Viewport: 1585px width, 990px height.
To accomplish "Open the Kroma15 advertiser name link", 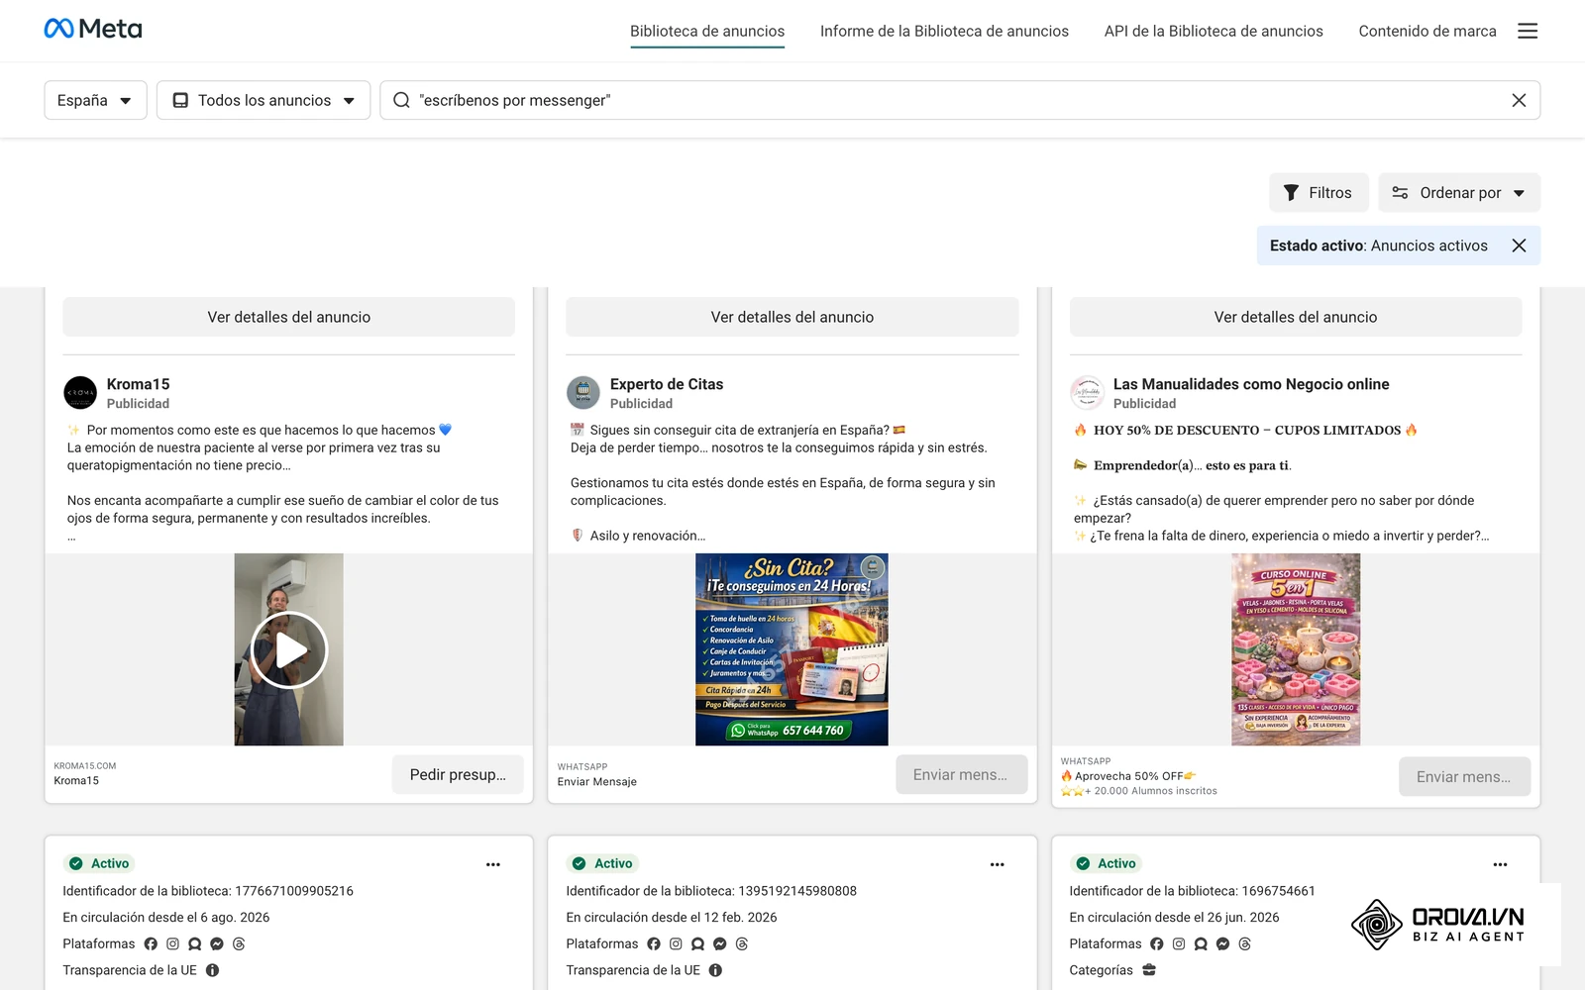I will pyautogui.click(x=139, y=384).
